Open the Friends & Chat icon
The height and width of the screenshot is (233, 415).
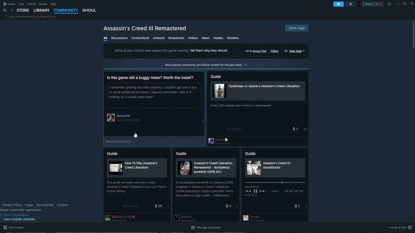click(410, 227)
